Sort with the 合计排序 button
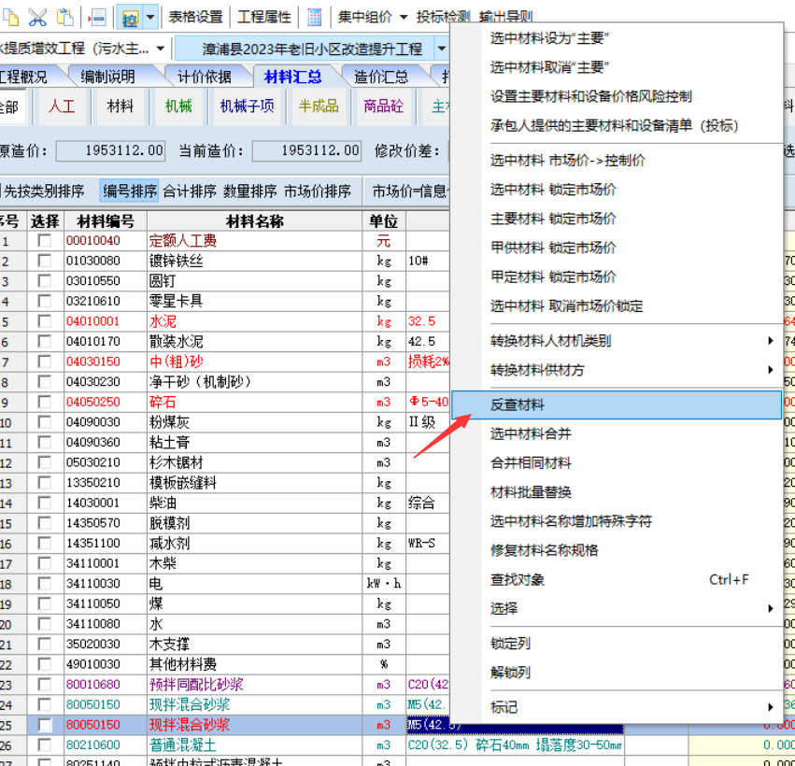Viewport: 795px width, 766px height. click(190, 191)
